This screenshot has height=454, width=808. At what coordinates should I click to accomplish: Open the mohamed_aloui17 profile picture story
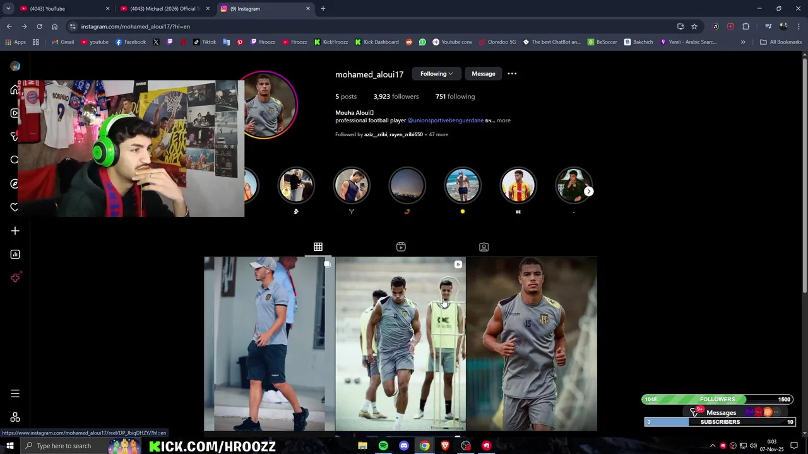(x=267, y=105)
